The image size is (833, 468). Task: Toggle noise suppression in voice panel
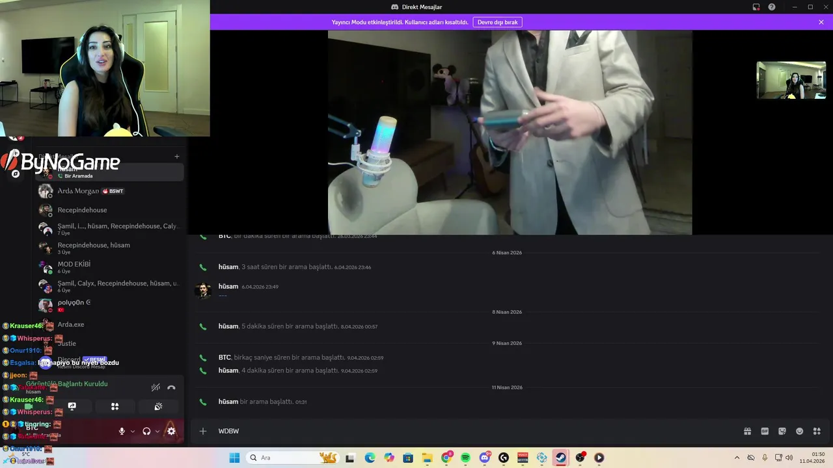point(156,387)
